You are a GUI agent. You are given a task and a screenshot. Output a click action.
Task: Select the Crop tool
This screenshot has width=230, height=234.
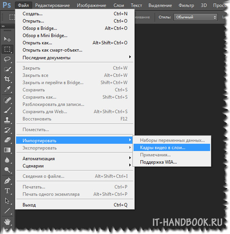(x=7, y=79)
